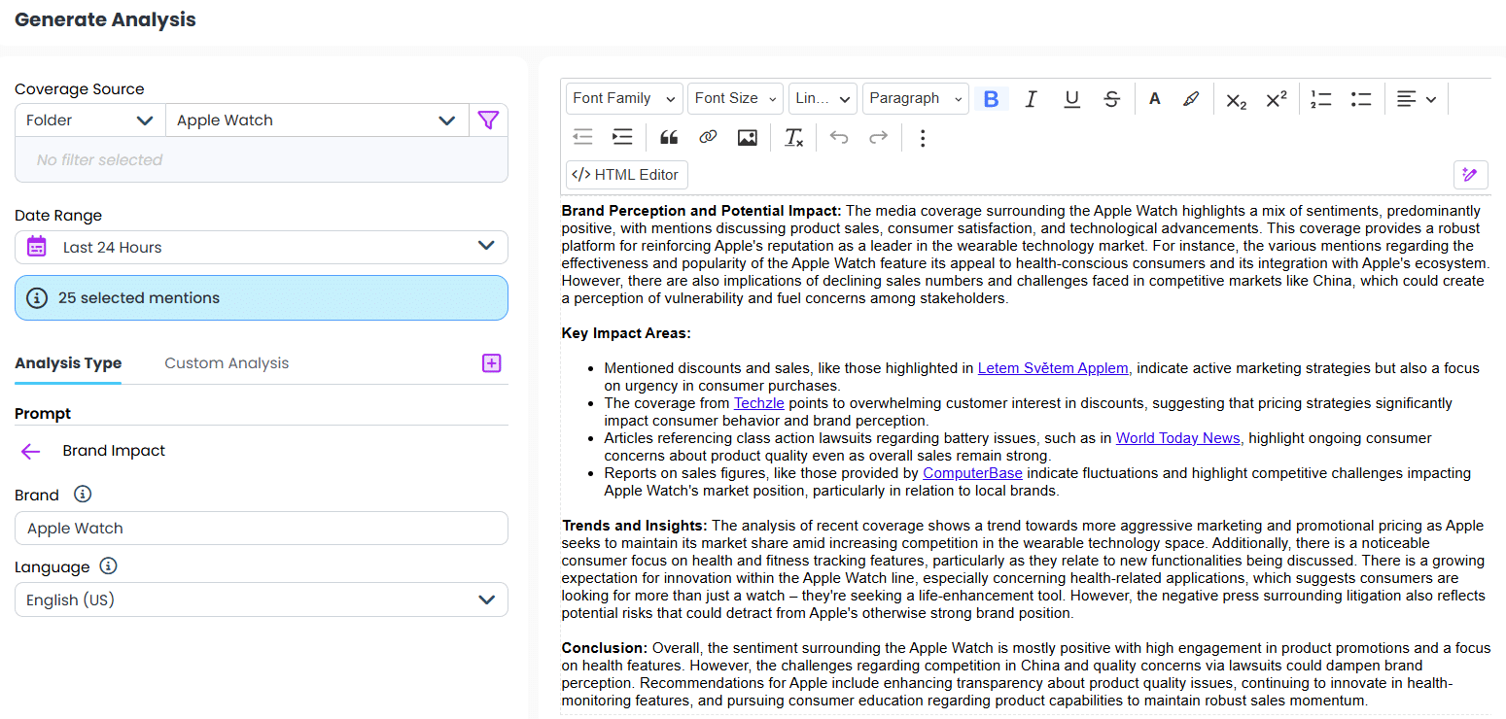Open the HTML Editor button
The width and height of the screenshot is (1506, 719).
pyautogui.click(x=626, y=175)
